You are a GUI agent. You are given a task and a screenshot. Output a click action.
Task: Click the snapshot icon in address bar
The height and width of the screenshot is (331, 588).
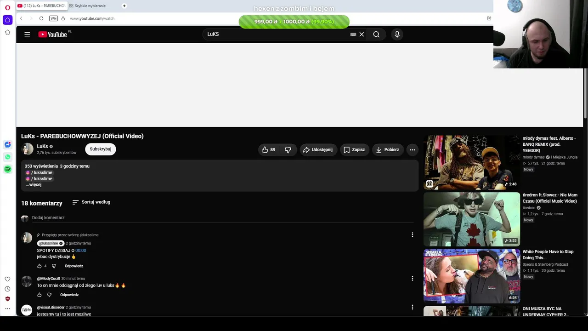point(489,18)
